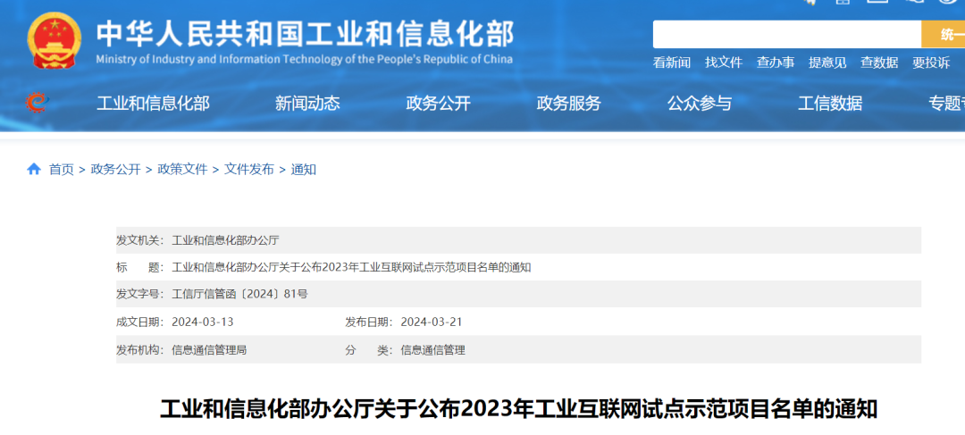Click the English Ministry of Industry subtitle
This screenshot has height=435, width=965.
click(x=304, y=60)
